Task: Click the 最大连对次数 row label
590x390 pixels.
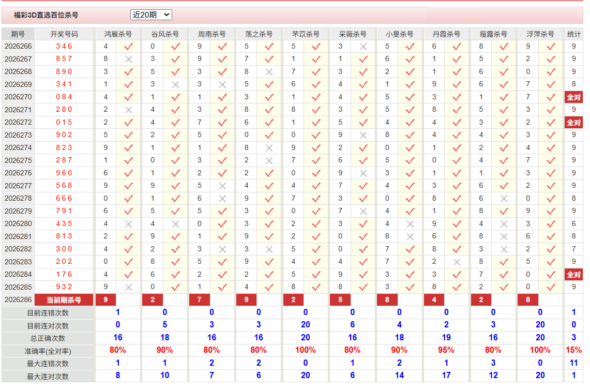Action: coord(48,377)
